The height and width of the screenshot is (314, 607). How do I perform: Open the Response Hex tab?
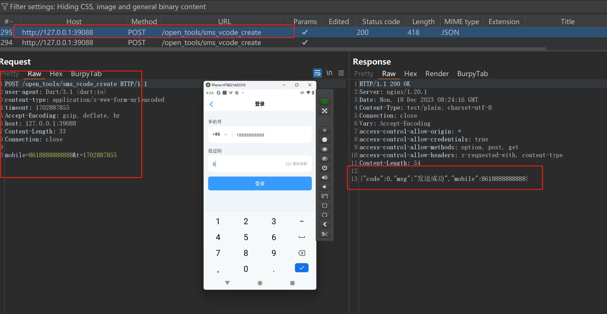click(x=410, y=74)
